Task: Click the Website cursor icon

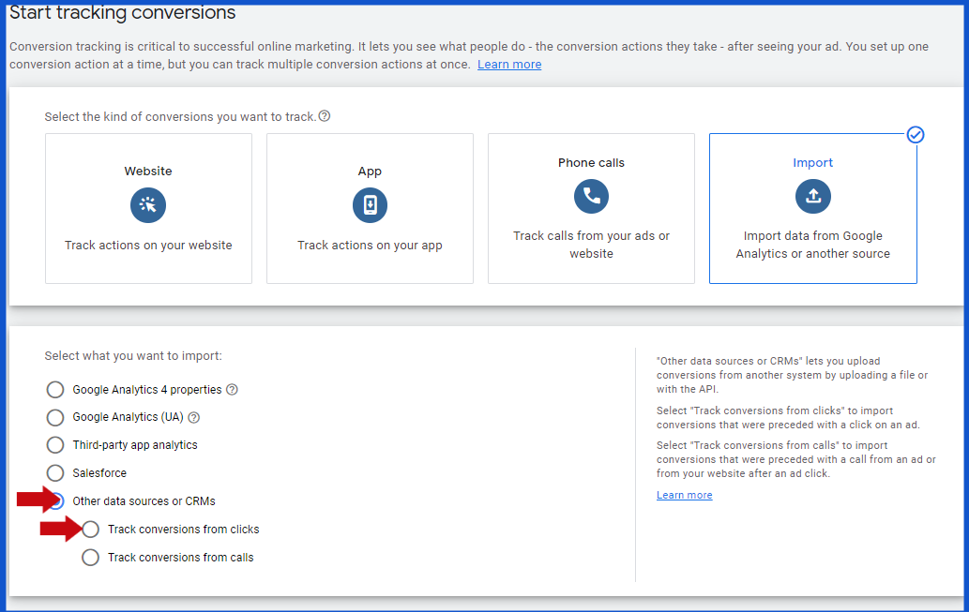Action: (148, 205)
